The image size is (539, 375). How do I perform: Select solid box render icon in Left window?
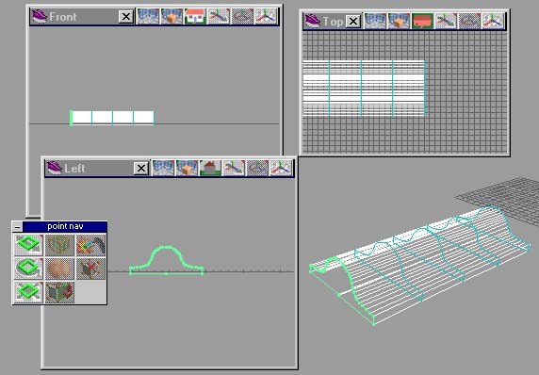tap(187, 168)
